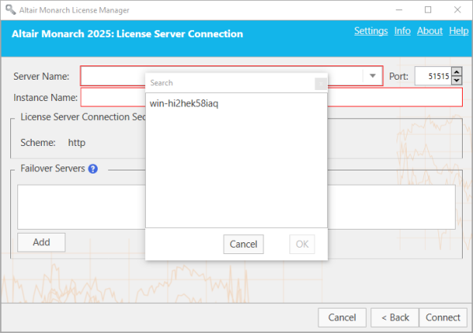
Task: Add a failover server
Action: click(x=41, y=242)
